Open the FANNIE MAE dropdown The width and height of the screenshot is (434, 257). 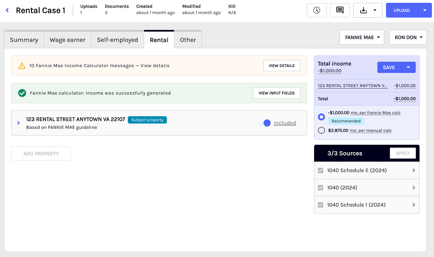pyautogui.click(x=362, y=37)
